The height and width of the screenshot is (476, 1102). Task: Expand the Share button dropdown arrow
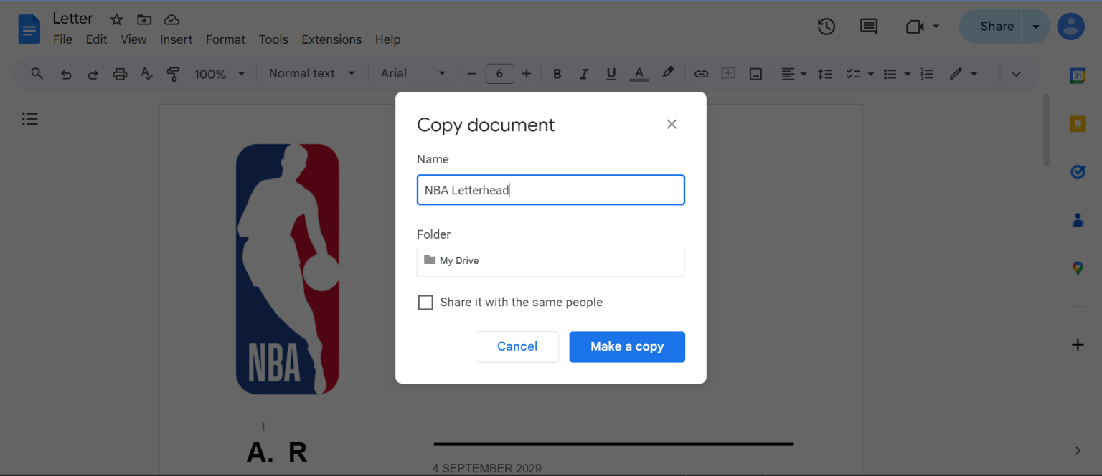point(1035,26)
